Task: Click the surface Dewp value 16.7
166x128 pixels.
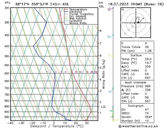Action: (148, 63)
